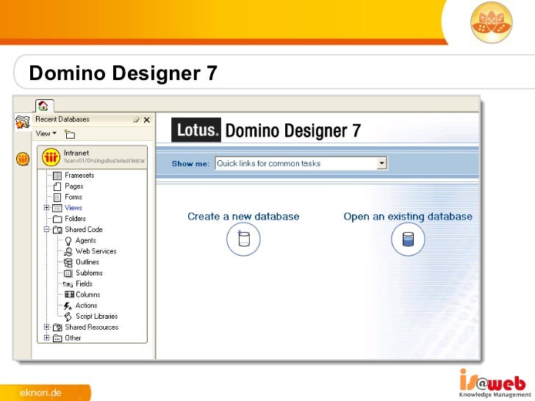Click the Script Libraries icon

(68, 317)
